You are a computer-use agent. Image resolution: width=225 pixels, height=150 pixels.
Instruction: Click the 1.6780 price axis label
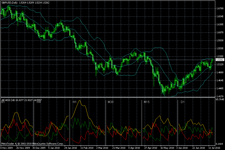(220, 8)
